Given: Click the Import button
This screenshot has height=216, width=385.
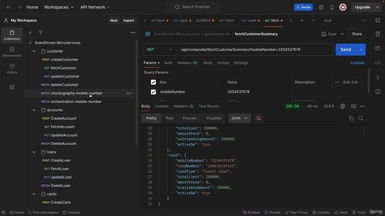Looking at the screenshot, I should point(129,20).
